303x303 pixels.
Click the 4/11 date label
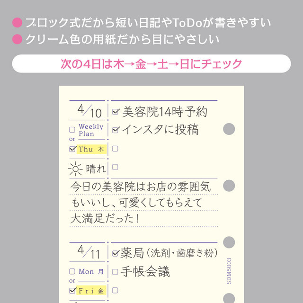pos(89,252)
